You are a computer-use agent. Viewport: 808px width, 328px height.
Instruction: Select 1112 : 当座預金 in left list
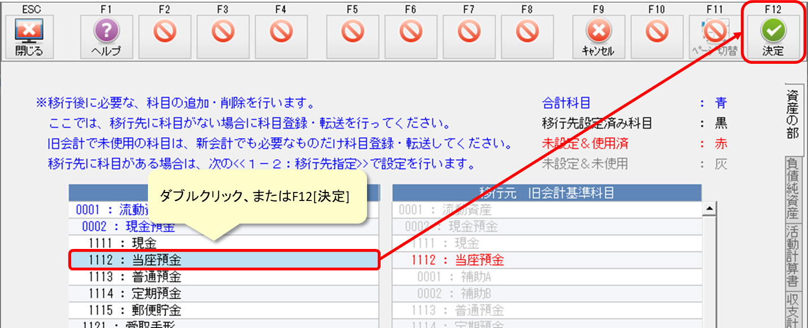point(224,260)
